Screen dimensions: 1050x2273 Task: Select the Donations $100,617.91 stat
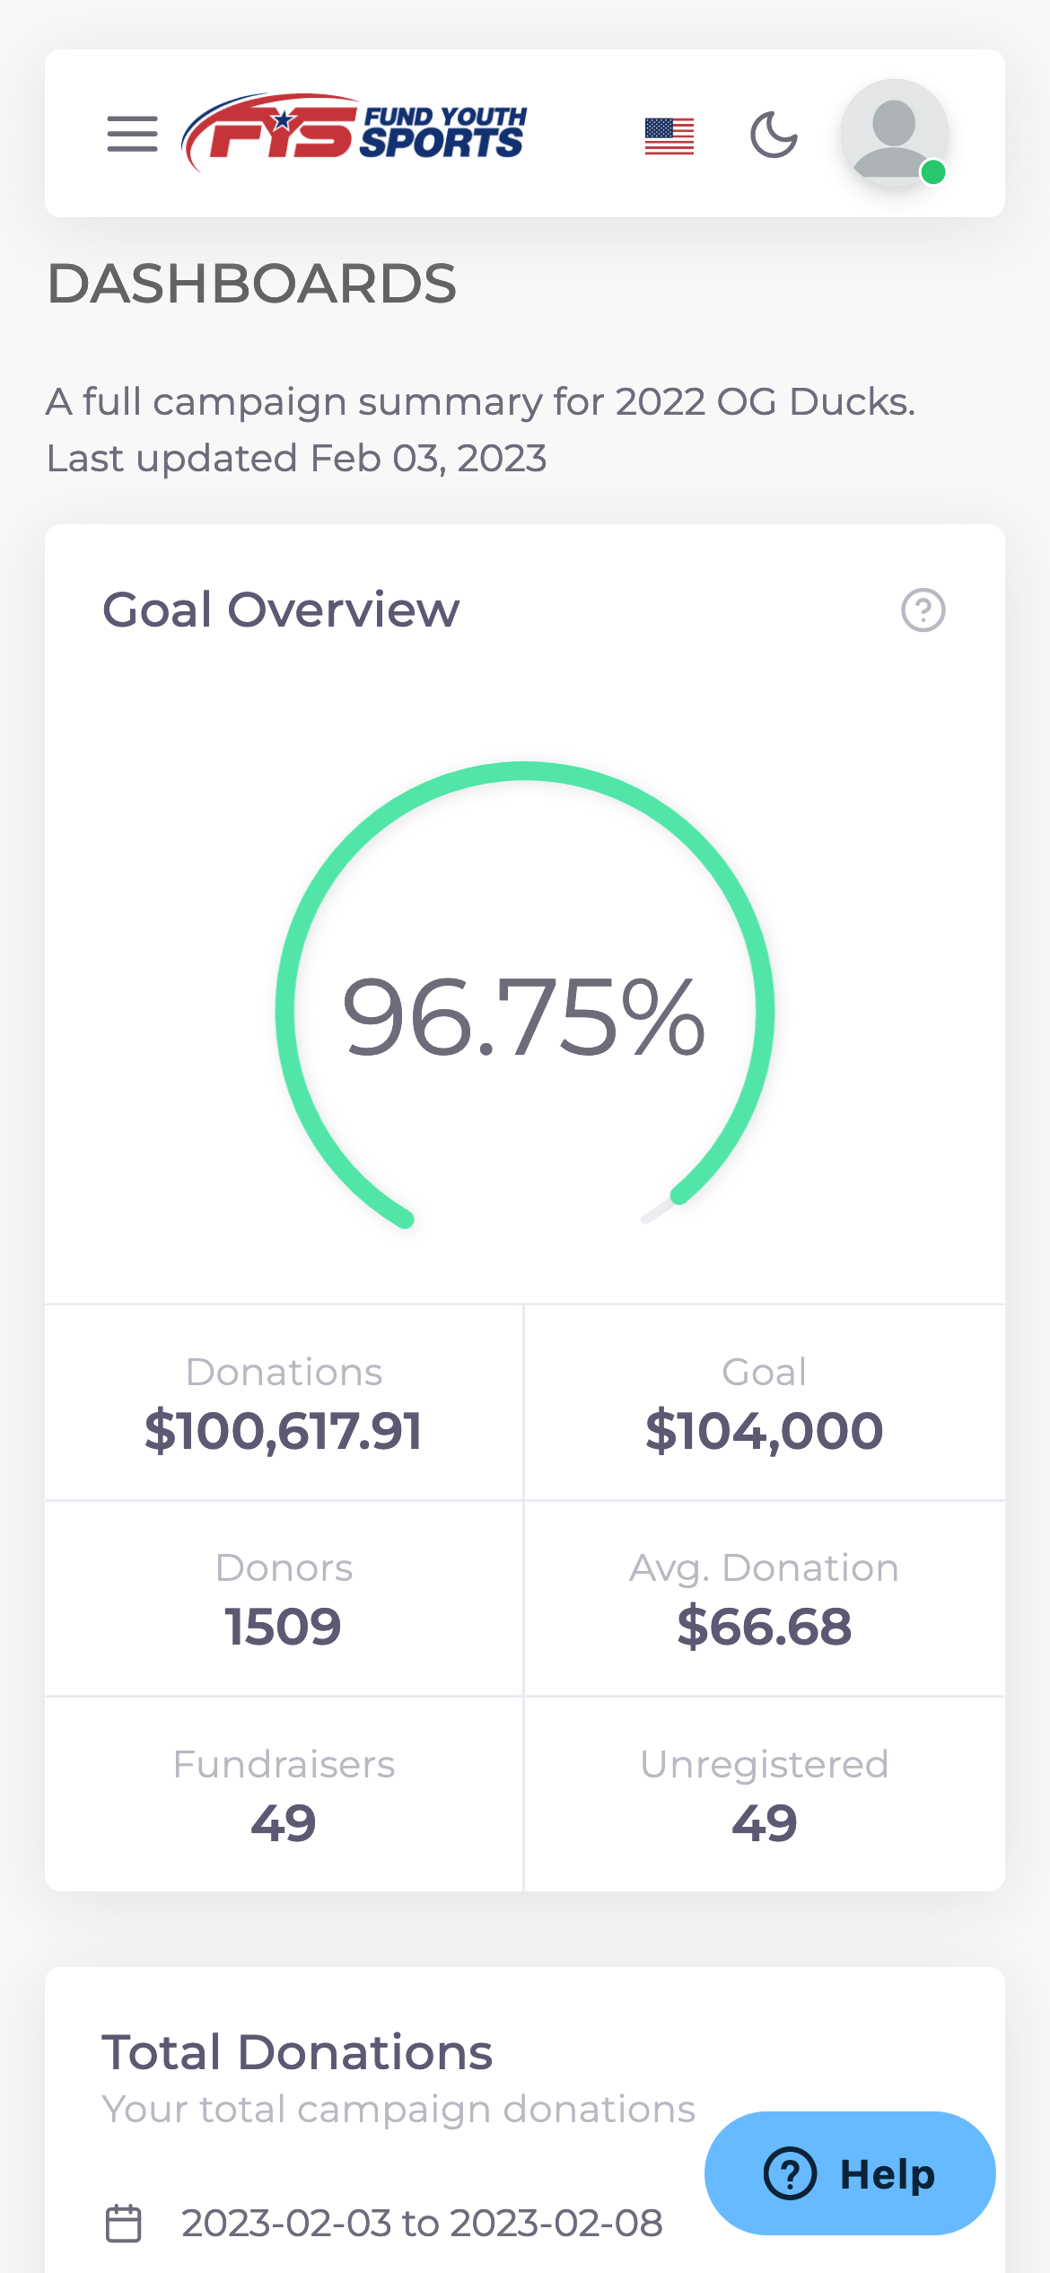[284, 1403]
